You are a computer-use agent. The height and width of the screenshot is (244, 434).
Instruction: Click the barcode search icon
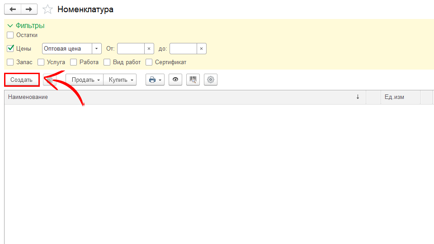click(x=193, y=80)
